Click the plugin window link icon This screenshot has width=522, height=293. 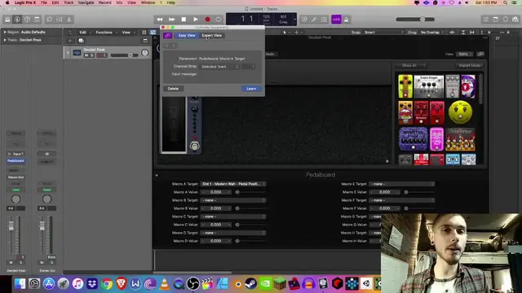pyautogui.click(x=480, y=54)
